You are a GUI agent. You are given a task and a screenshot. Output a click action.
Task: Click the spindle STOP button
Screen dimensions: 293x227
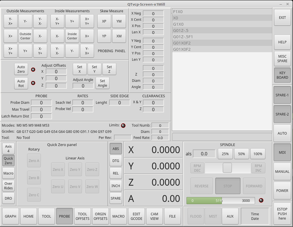click(228, 186)
